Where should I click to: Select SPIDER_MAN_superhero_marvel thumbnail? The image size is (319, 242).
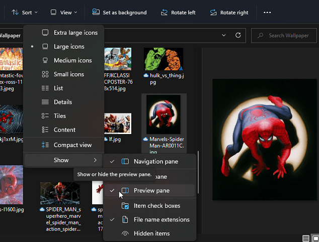pos(60,193)
